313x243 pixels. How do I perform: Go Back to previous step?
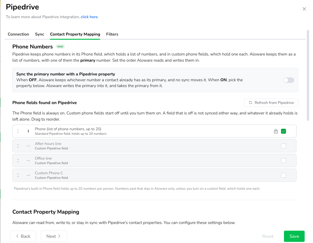[23, 236]
